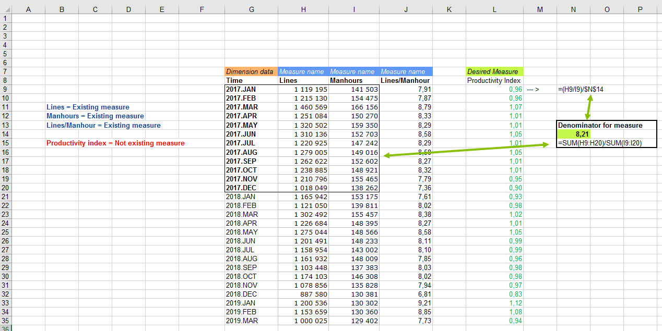Select column N header
The image size is (662, 331).
pyautogui.click(x=573, y=10)
